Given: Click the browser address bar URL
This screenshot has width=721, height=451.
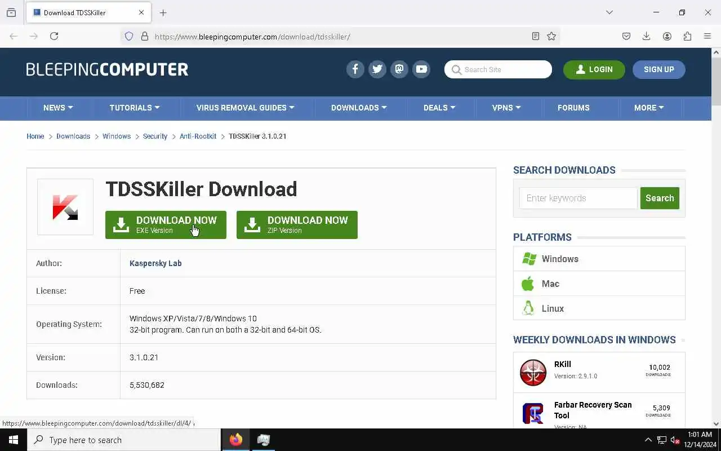Looking at the screenshot, I should pyautogui.click(x=252, y=37).
